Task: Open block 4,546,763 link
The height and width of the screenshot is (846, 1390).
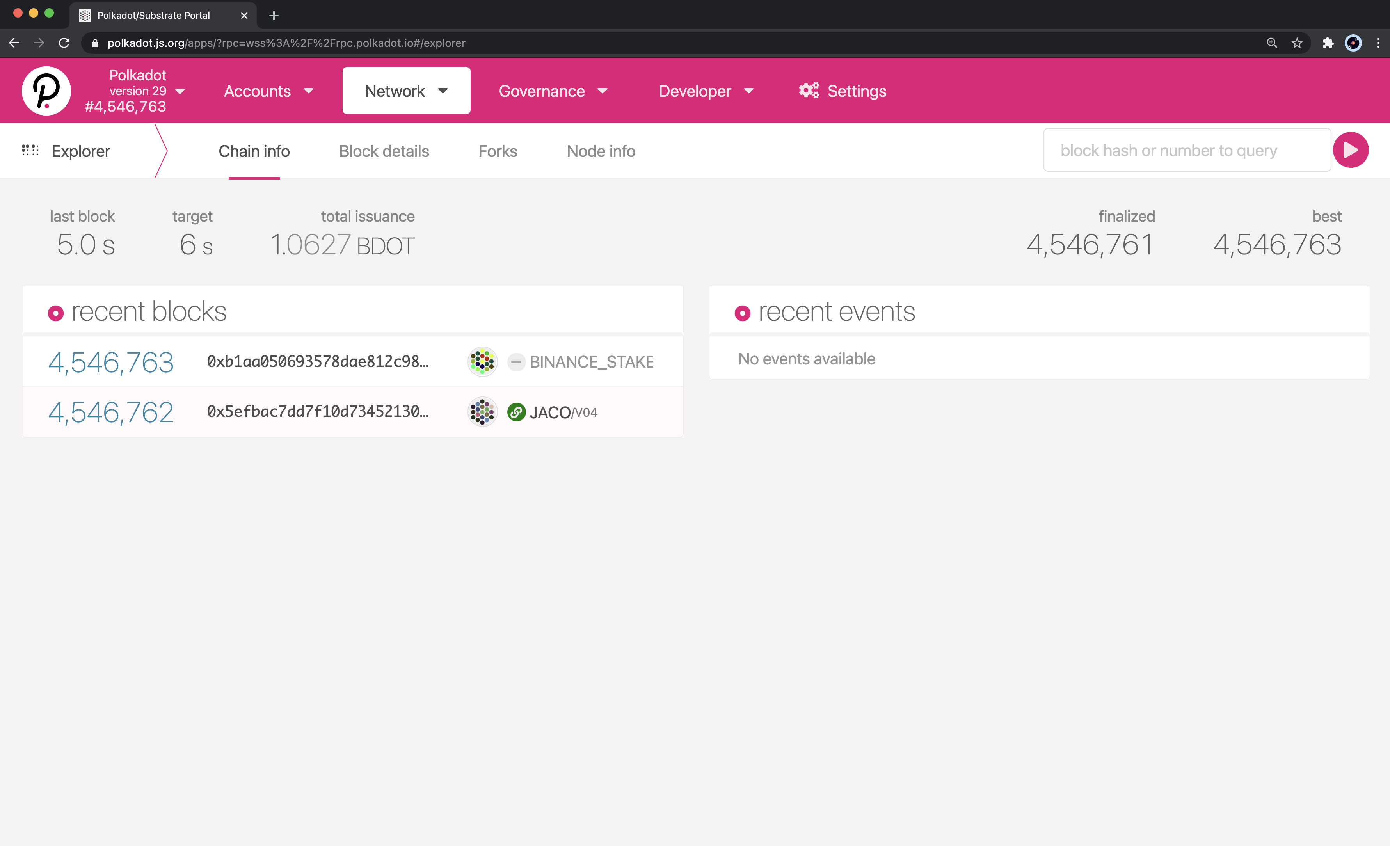Action: tap(110, 362)
